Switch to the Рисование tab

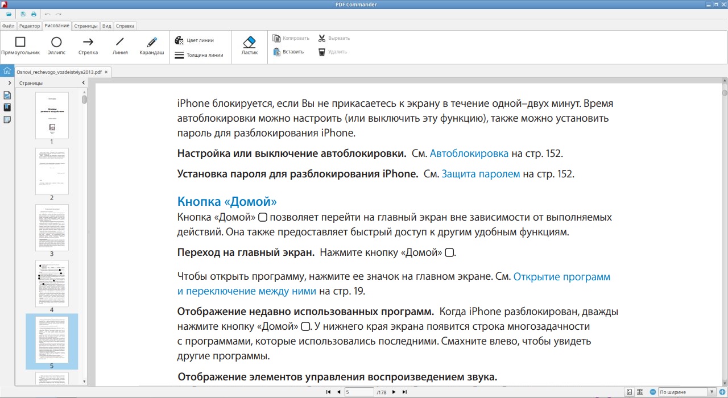[57, 26]
